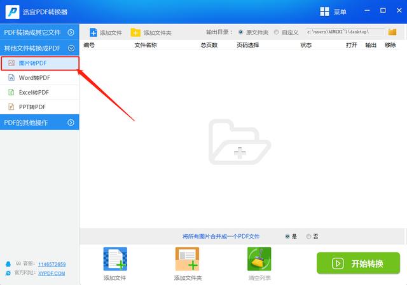Click the Excel转PDF sheet icon
The image size is (407, 285).
pos(11,92)
